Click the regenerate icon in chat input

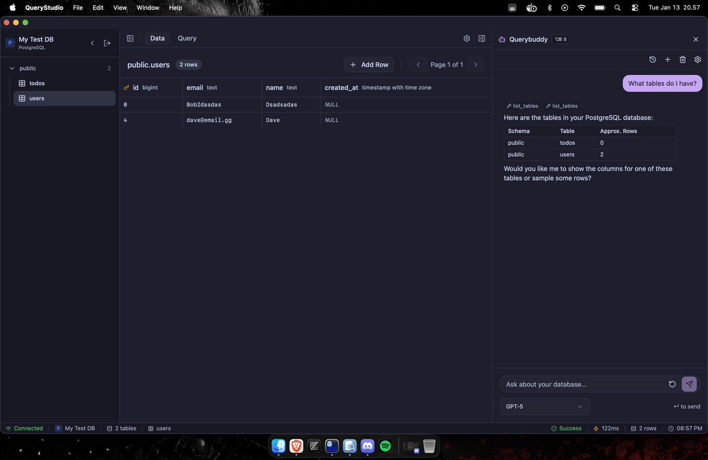click(672, 384)
